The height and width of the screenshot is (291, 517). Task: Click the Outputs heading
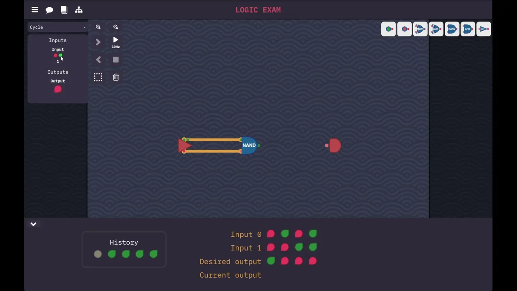tap(58, 72)
